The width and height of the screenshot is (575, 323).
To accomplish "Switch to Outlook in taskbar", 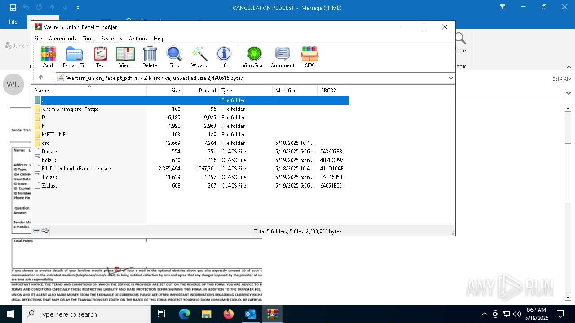I will [251, 314].
